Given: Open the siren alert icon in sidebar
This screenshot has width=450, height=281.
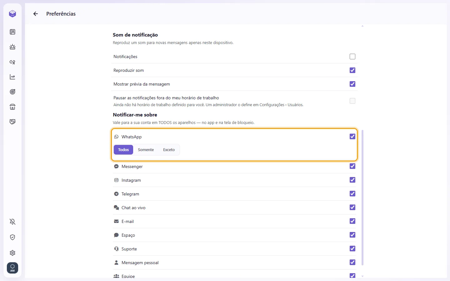Looking at the screenshot, I should 12,47.
